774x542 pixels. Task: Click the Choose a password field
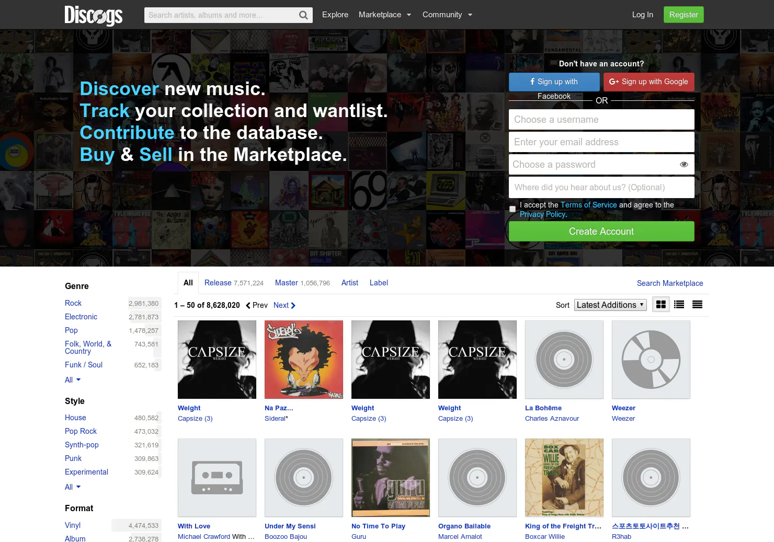[601, 165]
